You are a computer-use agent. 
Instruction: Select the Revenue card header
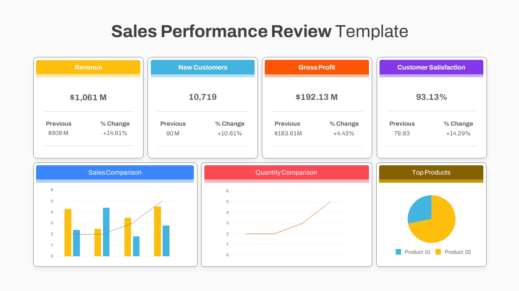[x=88, y=67]
